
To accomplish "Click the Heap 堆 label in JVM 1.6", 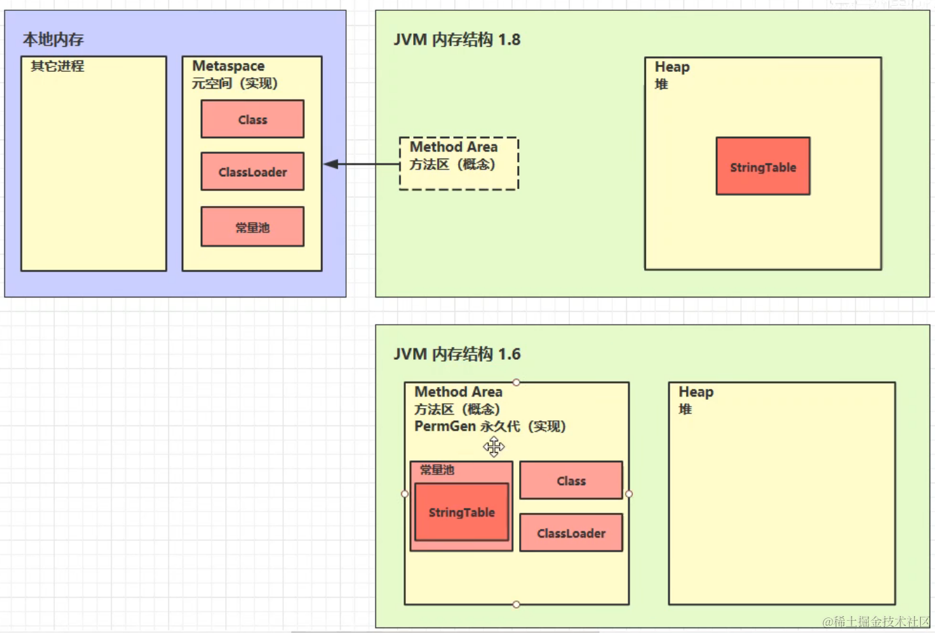I will tap(696, 400).
